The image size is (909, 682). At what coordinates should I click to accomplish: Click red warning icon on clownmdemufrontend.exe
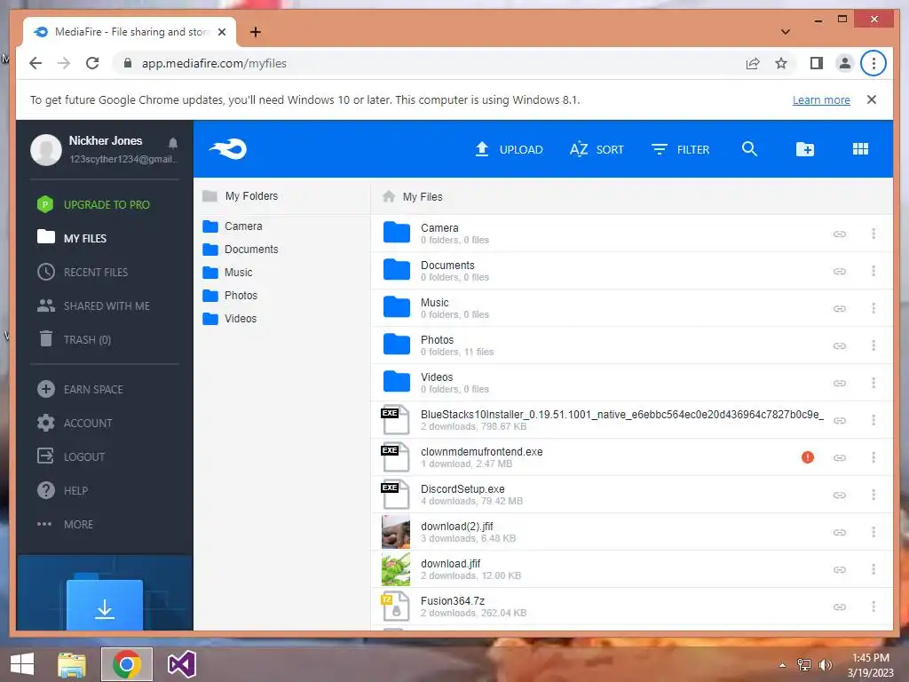[x=808, y=457]
